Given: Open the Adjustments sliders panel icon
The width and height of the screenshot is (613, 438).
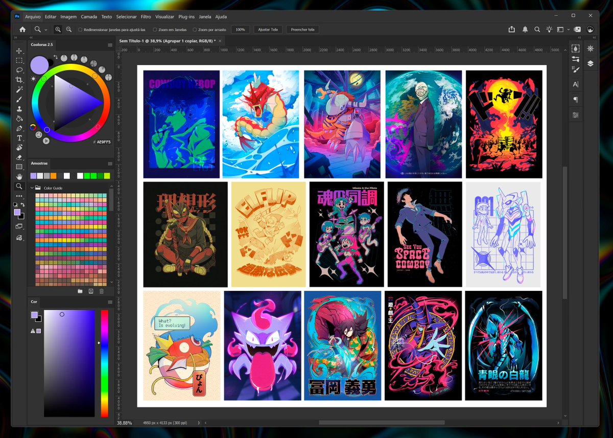Looking at the screenshot, I should [576, 115].
